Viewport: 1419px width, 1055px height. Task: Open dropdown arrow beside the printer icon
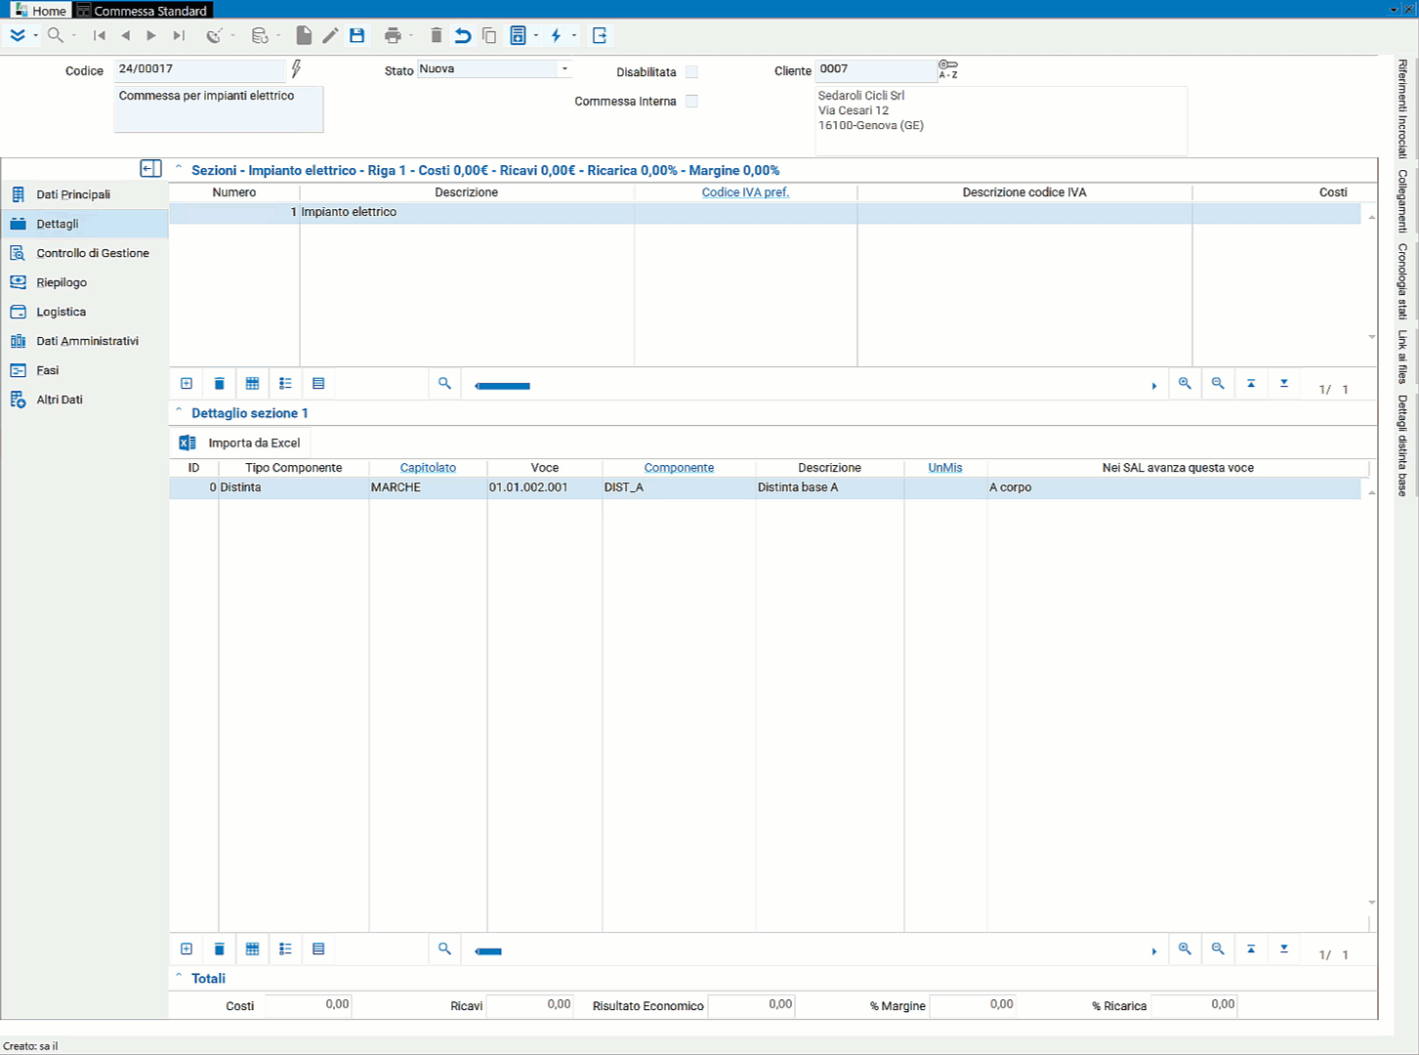click(x=411, y=36)
